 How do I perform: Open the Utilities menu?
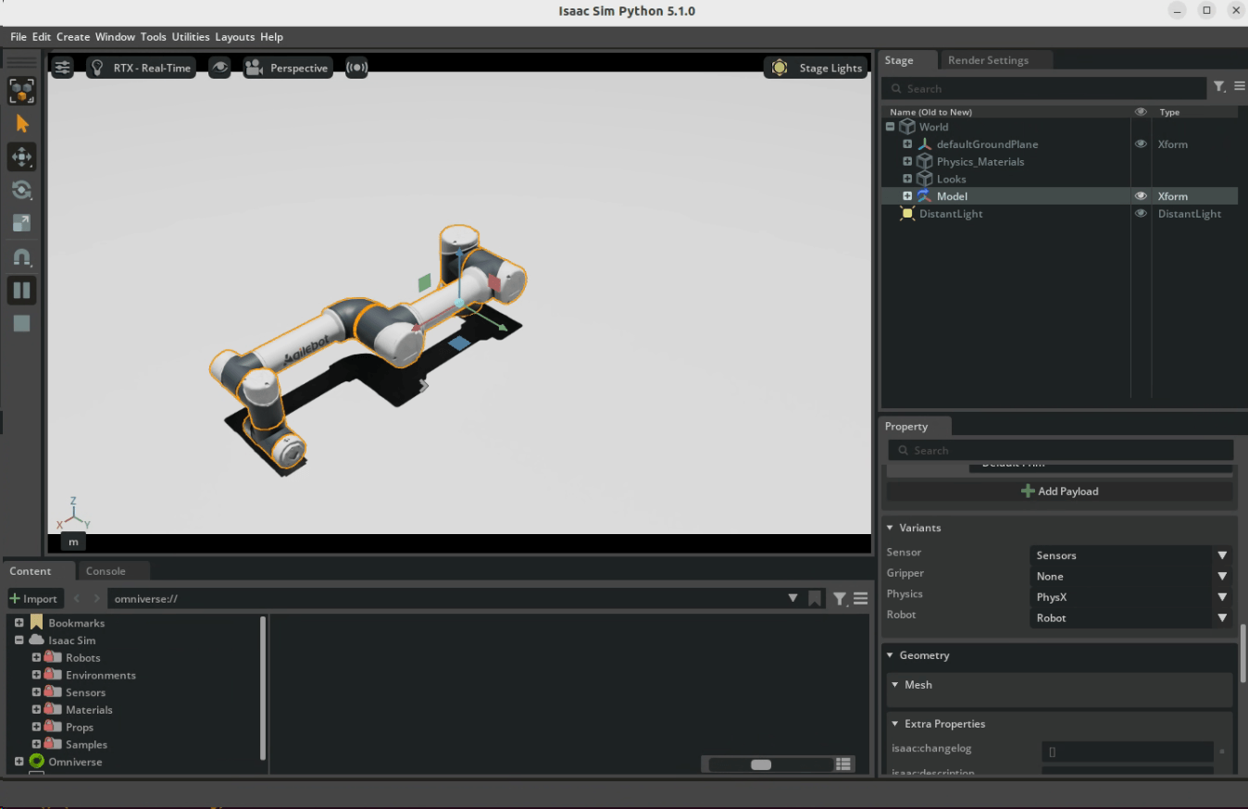191,37
